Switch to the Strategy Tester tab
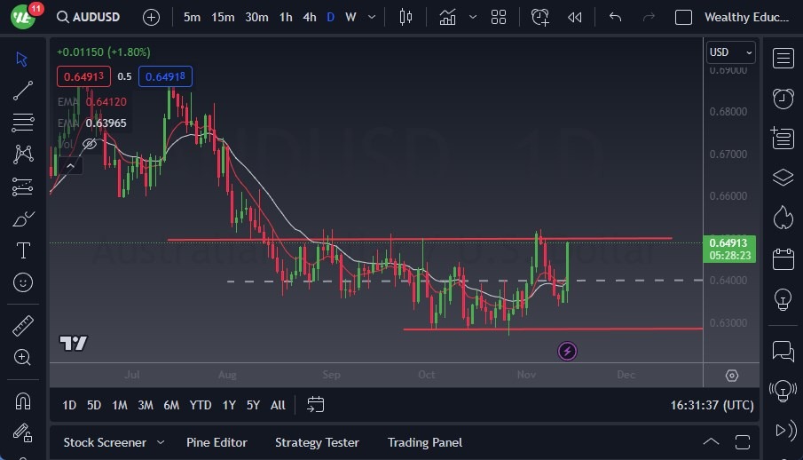Screen dimensions: 803x460 317,442
